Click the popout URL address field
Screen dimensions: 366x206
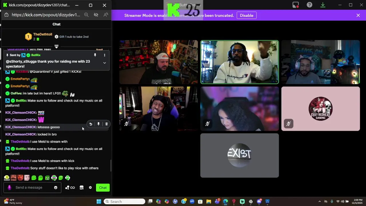(x=46, y=15)
